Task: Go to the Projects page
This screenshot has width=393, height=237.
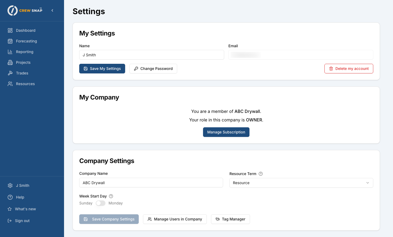Action: click(23, 62)
